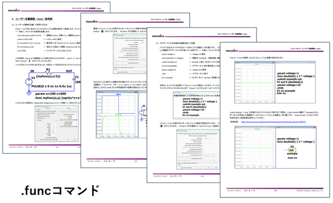Click the green run icon in page two's text
Screen dimensions: 333x203
coord(102,32)
